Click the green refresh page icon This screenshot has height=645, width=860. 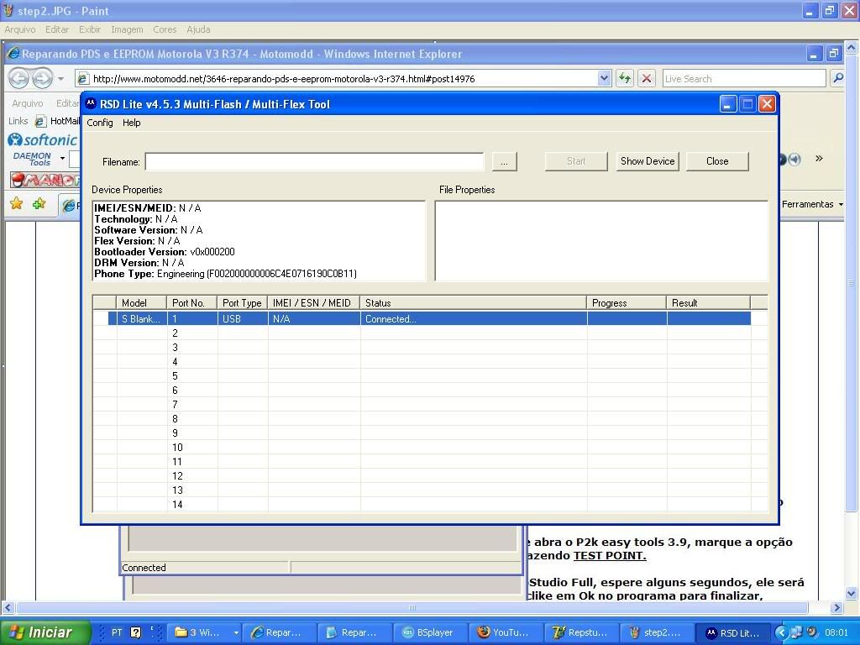point(625,78)
